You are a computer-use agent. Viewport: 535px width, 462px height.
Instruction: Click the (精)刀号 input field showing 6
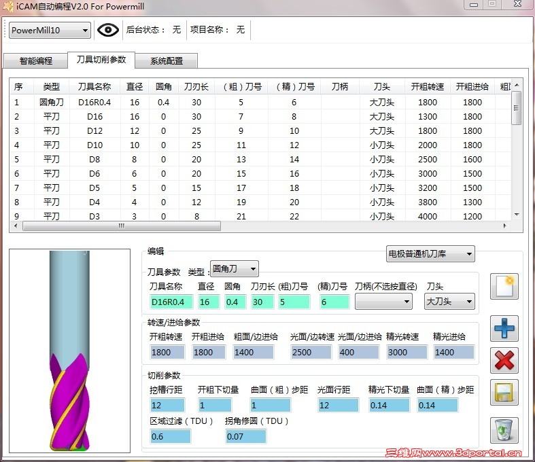coord(334,302)
